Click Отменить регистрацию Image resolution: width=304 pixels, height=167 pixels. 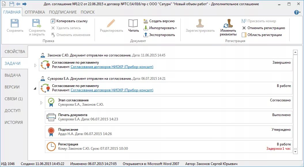263,28
